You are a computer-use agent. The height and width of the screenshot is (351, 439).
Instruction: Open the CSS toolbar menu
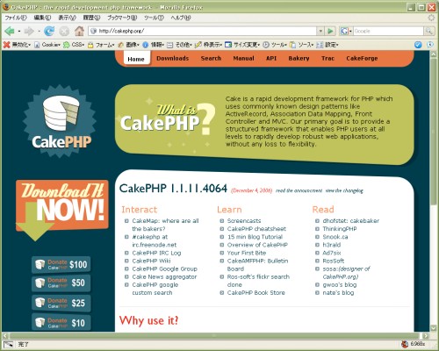pyautogui.click(x=74, y=45)
